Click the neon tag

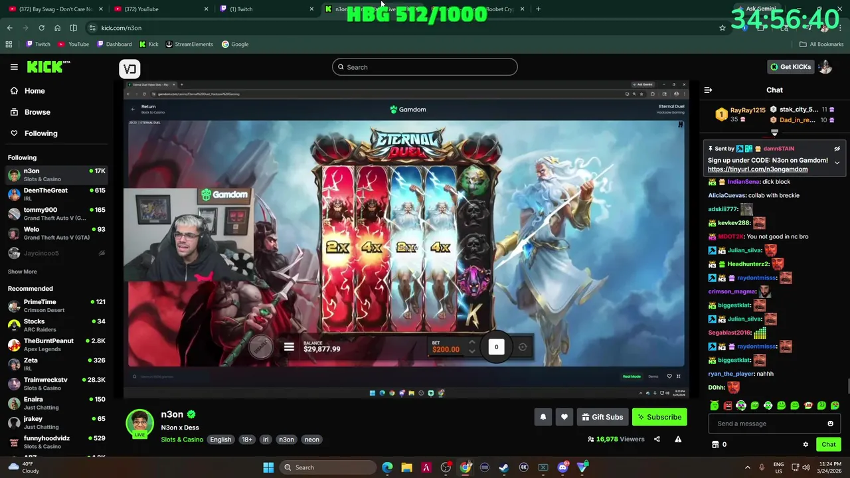coord(311,439)
